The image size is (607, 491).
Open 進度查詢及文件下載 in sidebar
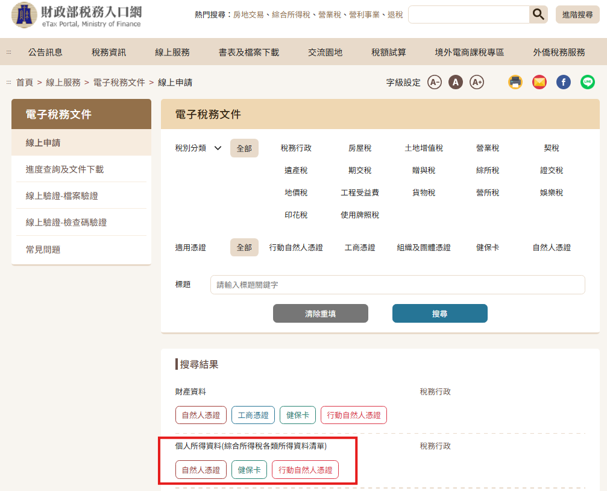pos(64,169)
